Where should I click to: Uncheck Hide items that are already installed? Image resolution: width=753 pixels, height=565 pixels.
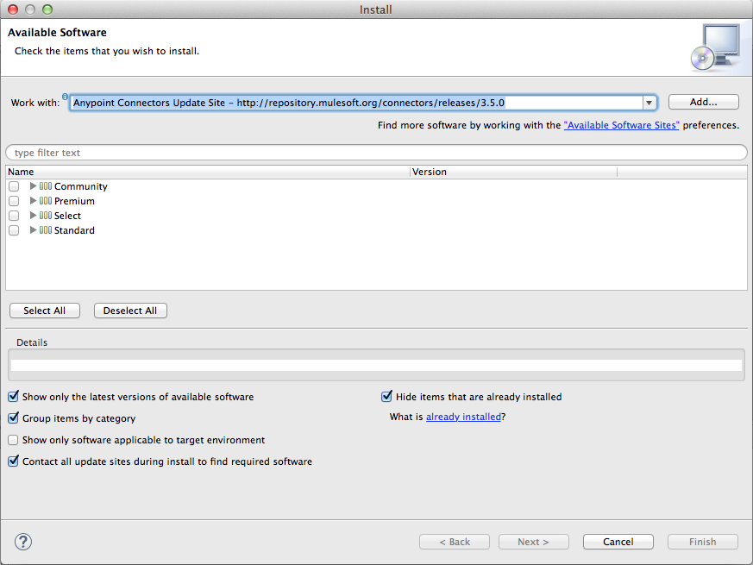(386, 396)
